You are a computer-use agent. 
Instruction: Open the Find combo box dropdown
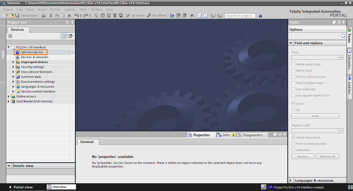pos(341,57)
